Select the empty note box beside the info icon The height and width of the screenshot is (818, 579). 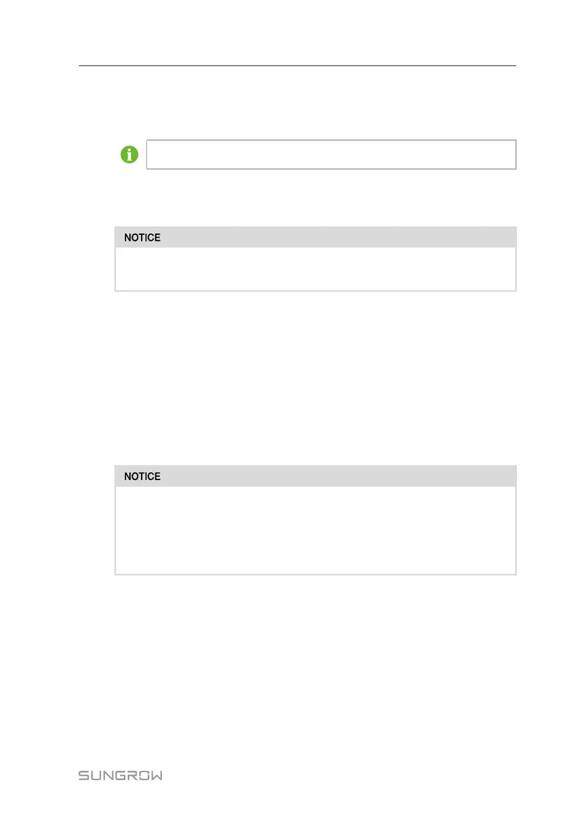pos(331,154)
